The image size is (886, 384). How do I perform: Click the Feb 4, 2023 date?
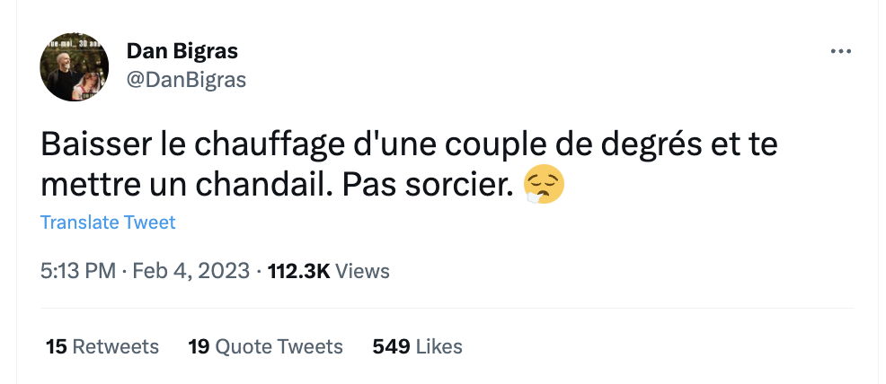191,271
